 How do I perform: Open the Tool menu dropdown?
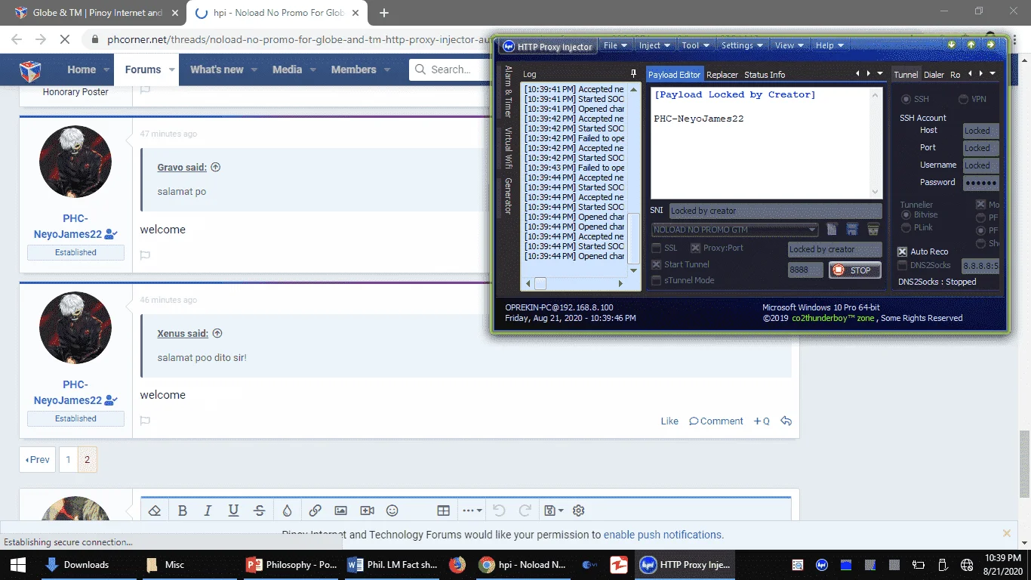click(696, 45)
